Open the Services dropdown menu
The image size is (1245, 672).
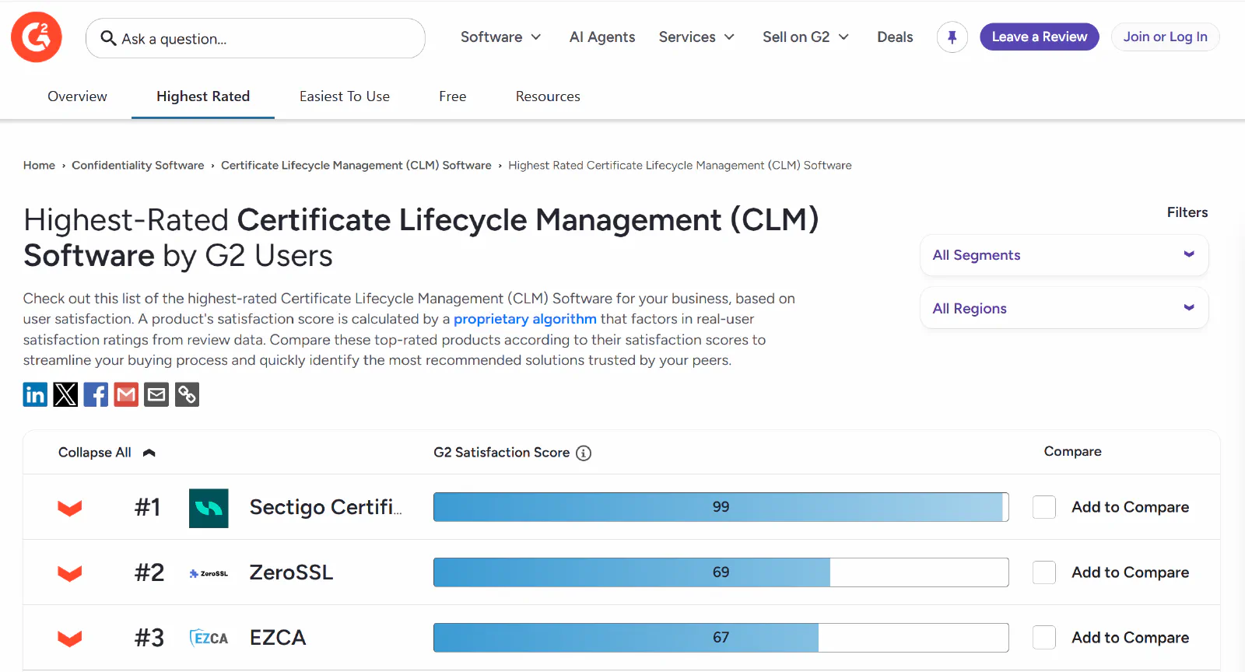click(696, 37)
